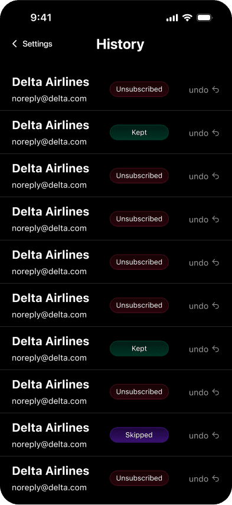Tap the cellular signal bars icon
The width and height of the screenshot is (232, 505).
(172, 18)
